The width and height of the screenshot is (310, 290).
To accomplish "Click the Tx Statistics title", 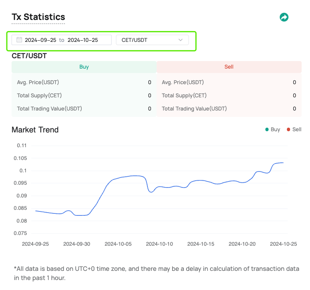I will [x=38, y=17].
